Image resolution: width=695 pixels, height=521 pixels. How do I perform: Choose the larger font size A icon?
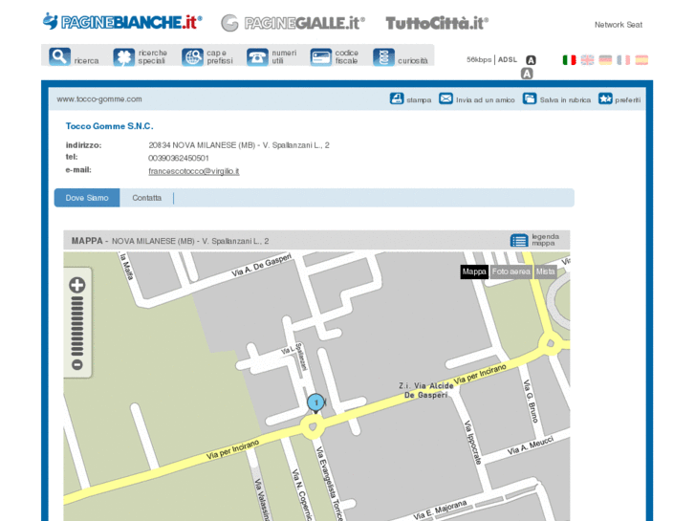coord(527,74)
